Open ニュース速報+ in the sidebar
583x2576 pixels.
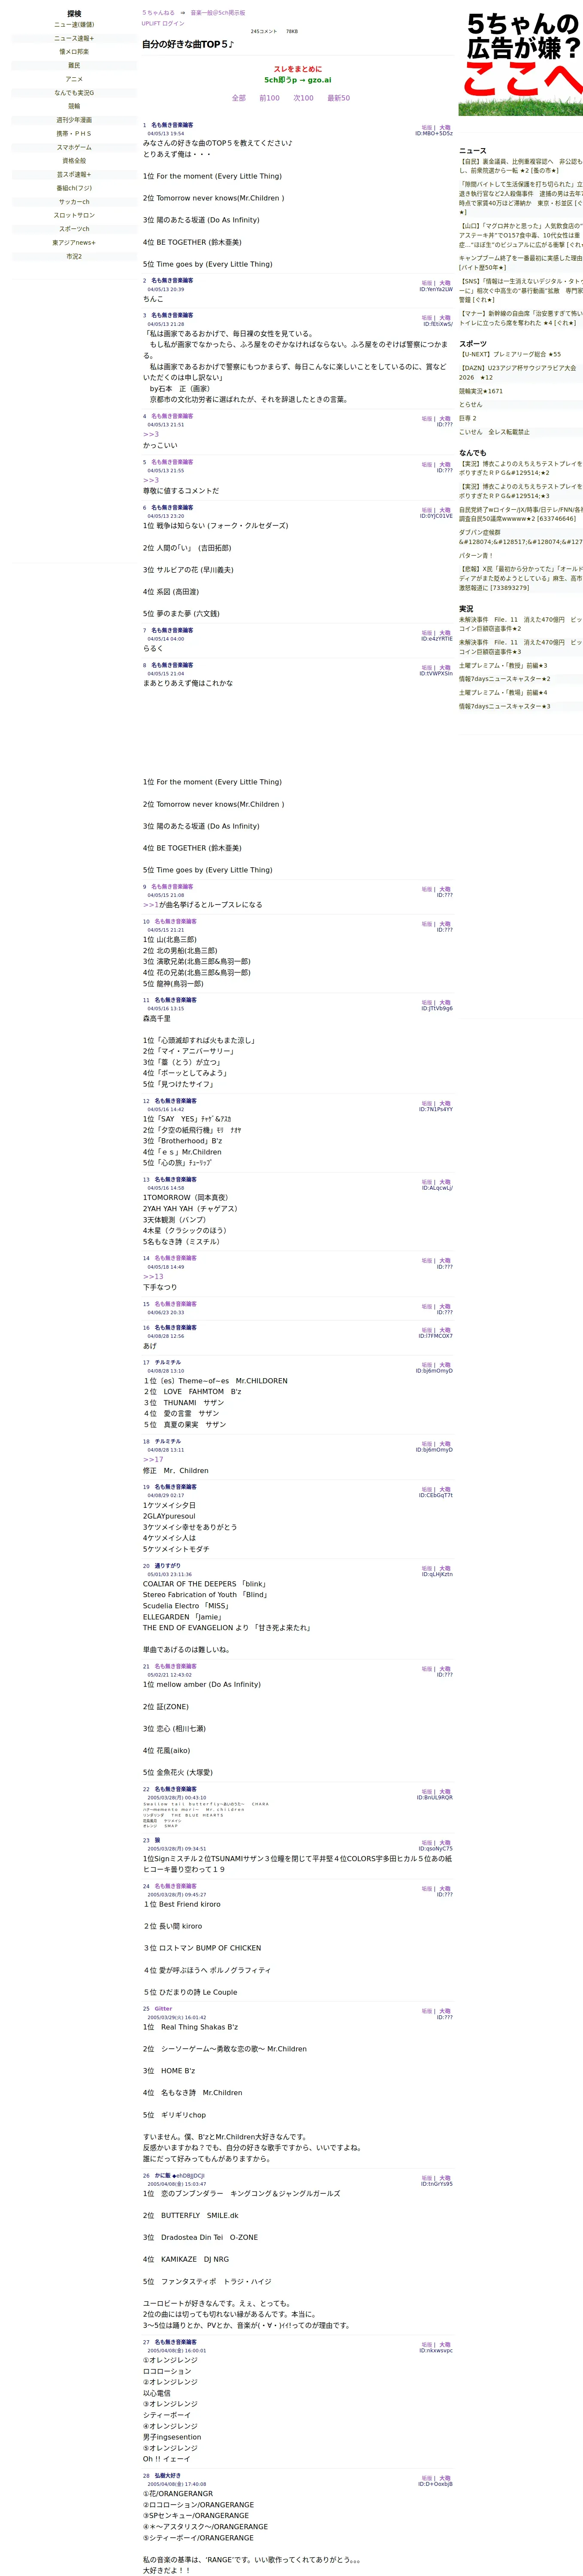tap(74, 38)
